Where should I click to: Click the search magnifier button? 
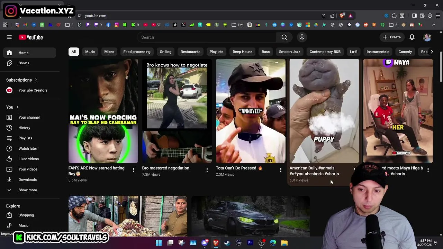(x=284, y=37)
